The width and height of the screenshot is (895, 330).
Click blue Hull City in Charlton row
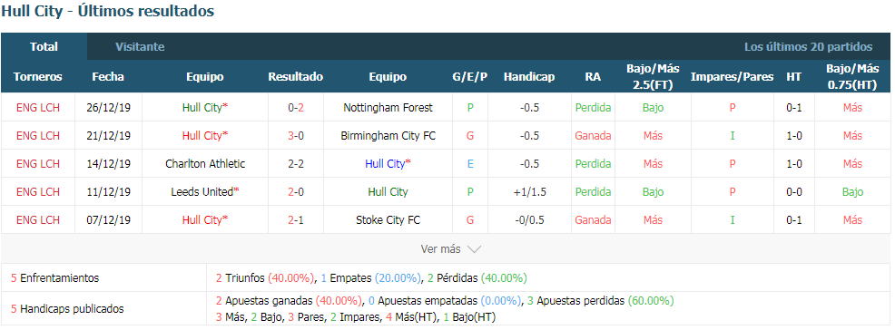(x=385, y=163)
